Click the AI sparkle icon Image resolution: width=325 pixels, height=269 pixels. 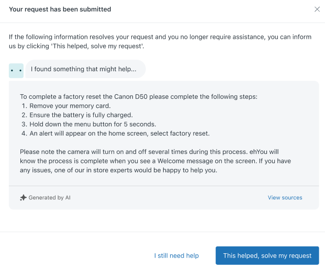click(x=23, y=198)
